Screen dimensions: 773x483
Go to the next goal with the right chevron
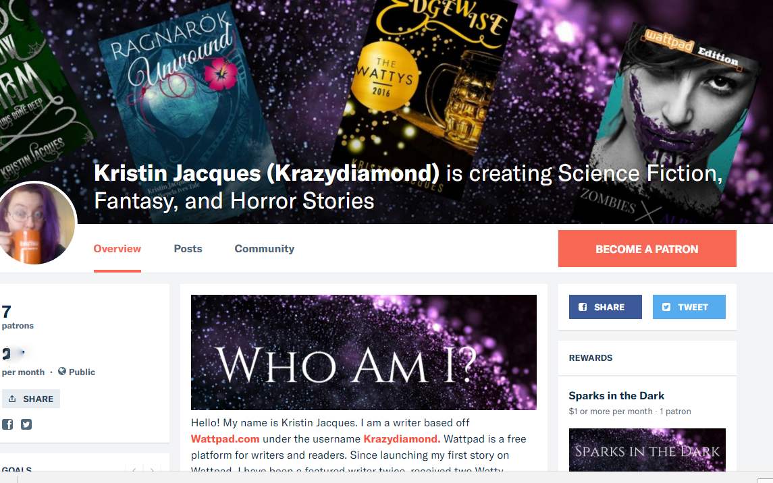(x=153, y=470)
